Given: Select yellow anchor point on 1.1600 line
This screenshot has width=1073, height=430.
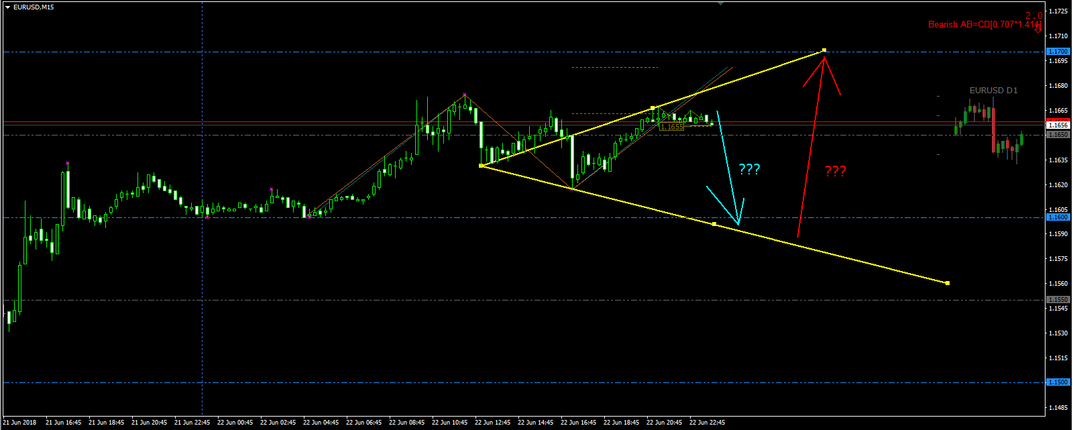Looking at the screenshot, I should pyautogui.click(x=714, y=223).
